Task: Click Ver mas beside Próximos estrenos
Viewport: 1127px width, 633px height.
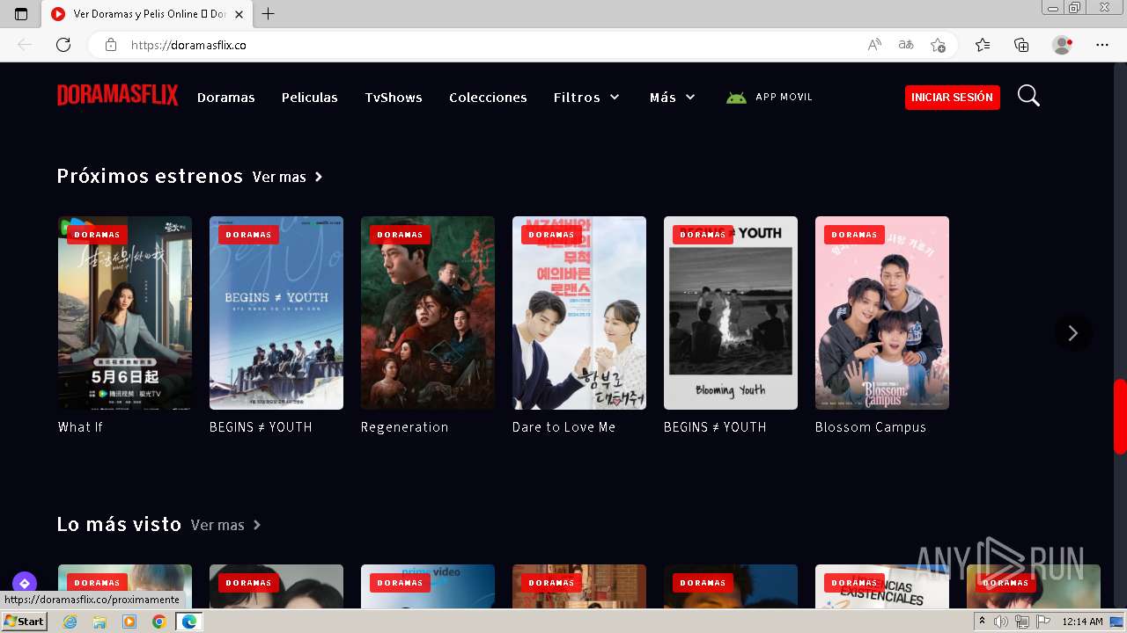Action: [x=288, y=177]
